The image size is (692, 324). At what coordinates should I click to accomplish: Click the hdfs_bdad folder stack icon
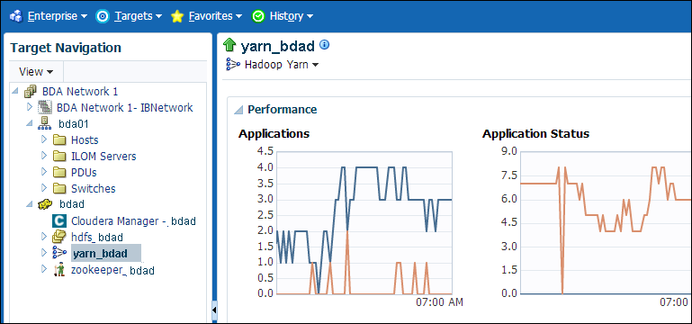click(x=58, y=237)
